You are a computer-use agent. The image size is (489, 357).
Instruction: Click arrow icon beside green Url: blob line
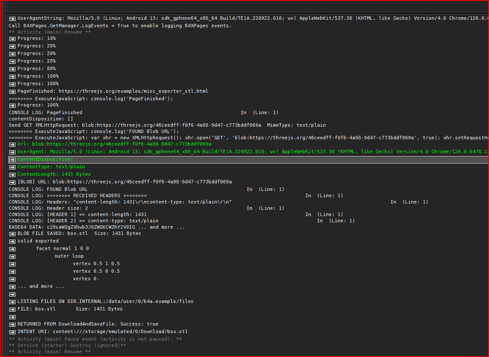(12, 144)
